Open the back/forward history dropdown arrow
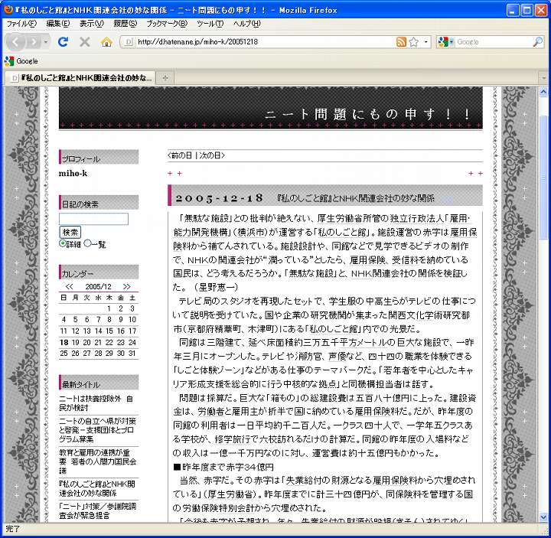This screenshot has width=551, height=538. 47,41
